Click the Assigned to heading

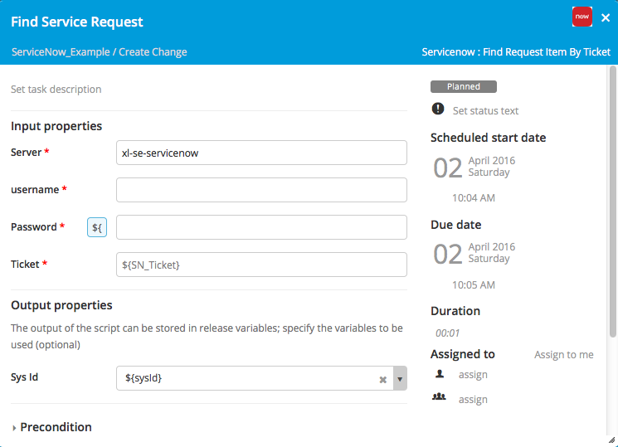(462, 354)
